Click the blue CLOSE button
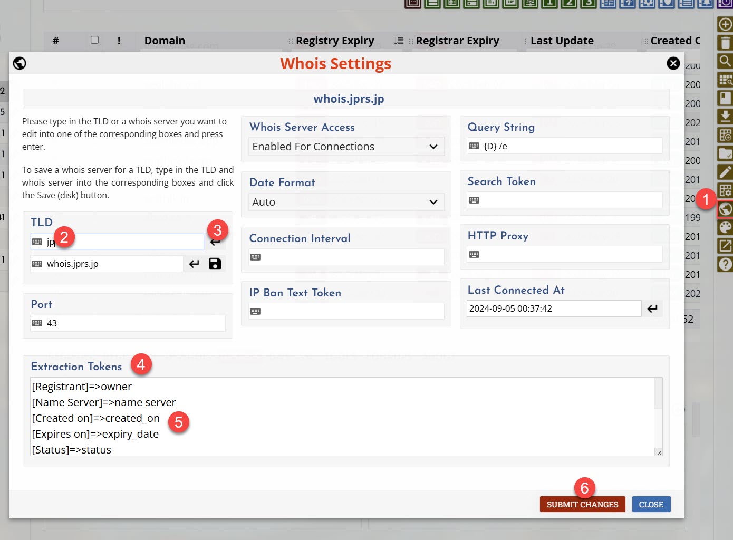The height and width of the screenshot is (540, 733). (651, 505)
